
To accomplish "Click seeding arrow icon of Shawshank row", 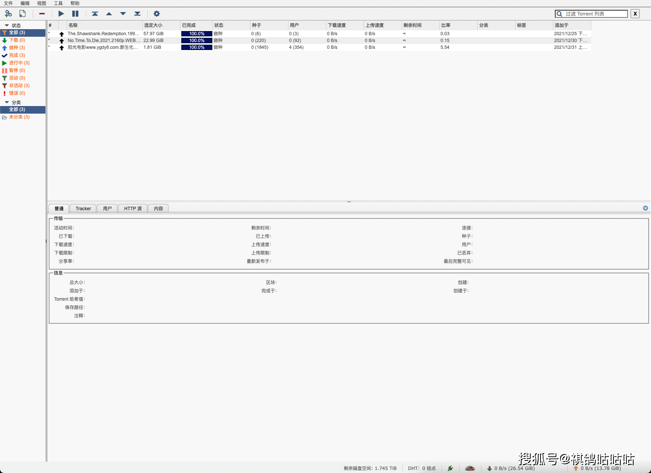I will click(x=62, y=34).
